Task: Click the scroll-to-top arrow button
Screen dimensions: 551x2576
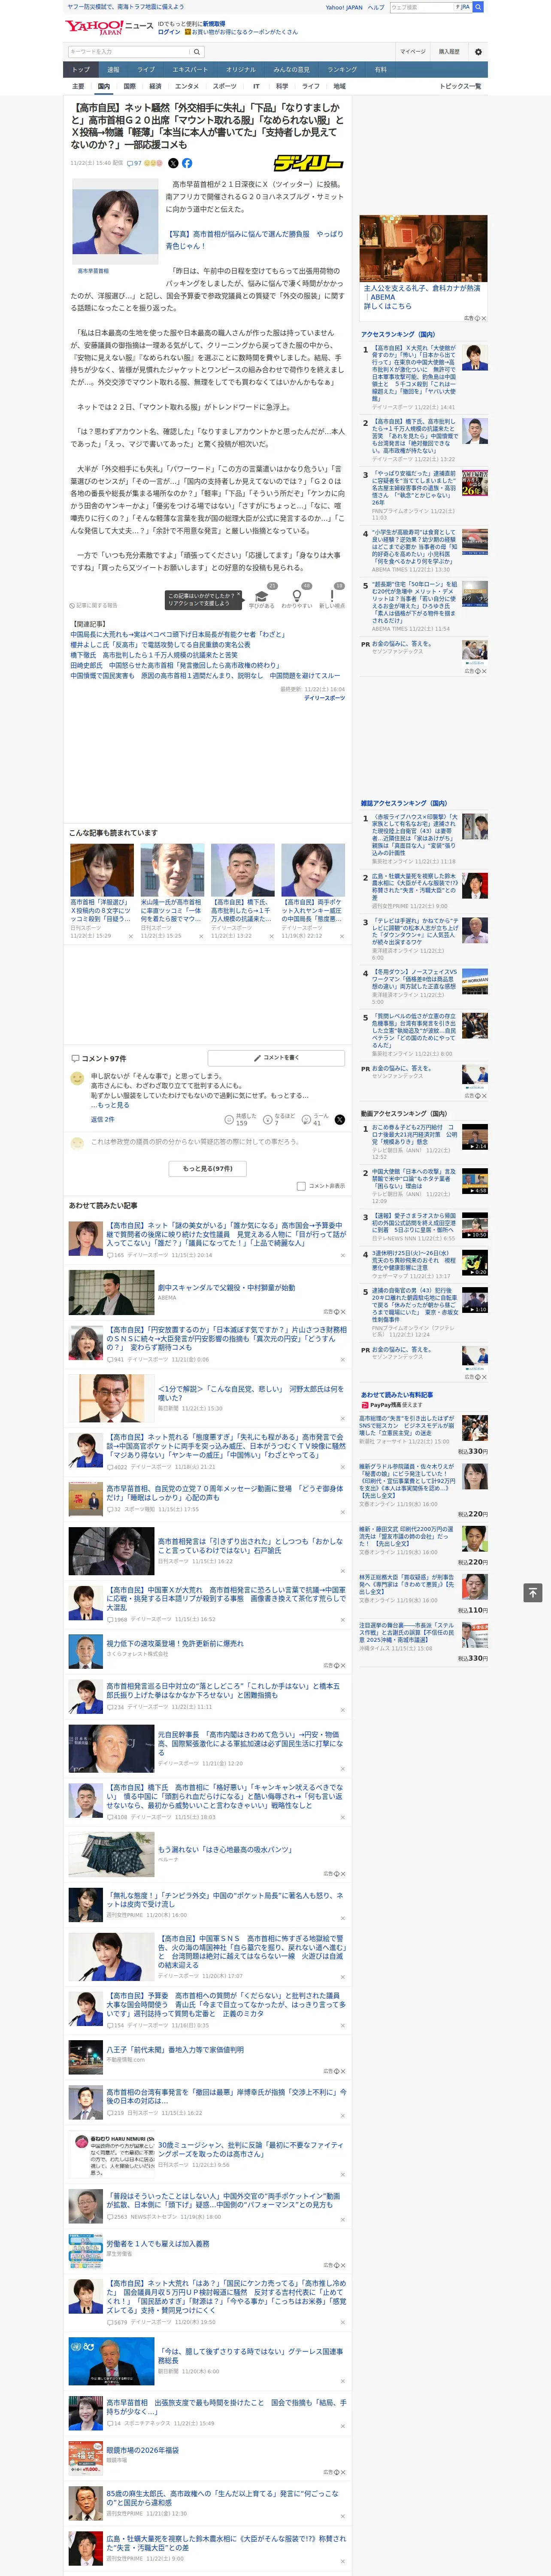Action: [533, 1592]
